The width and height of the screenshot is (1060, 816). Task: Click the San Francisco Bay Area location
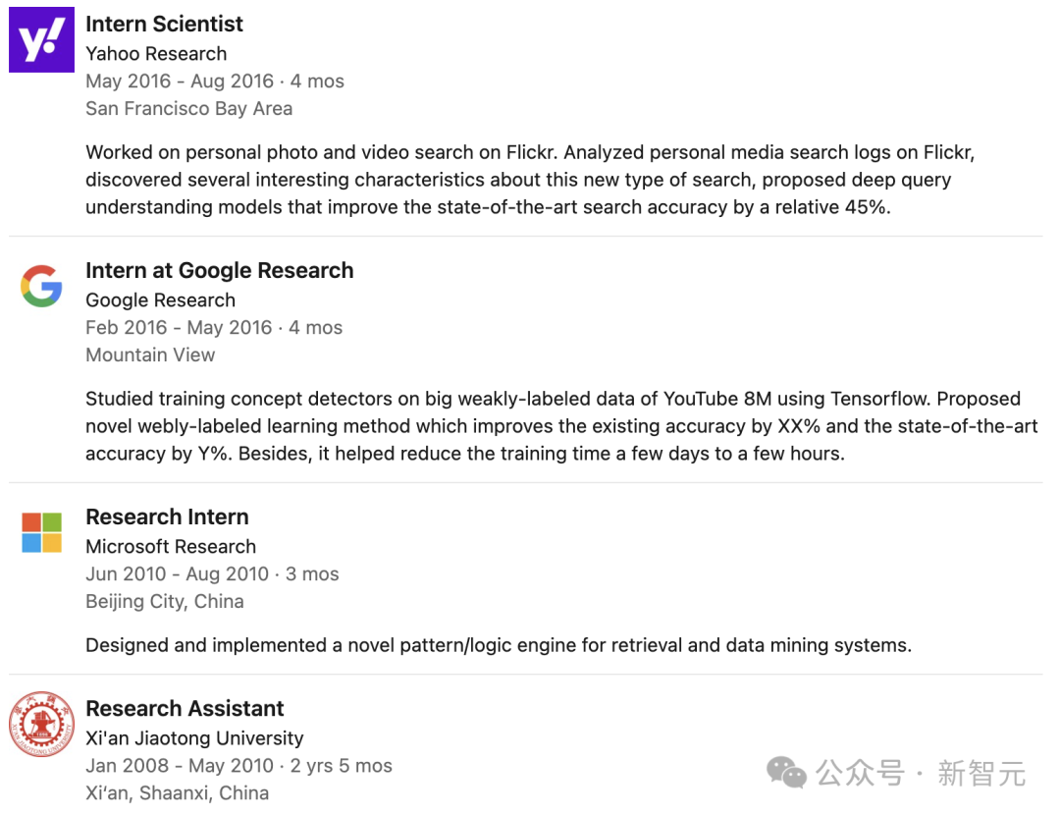click(188, 109)
